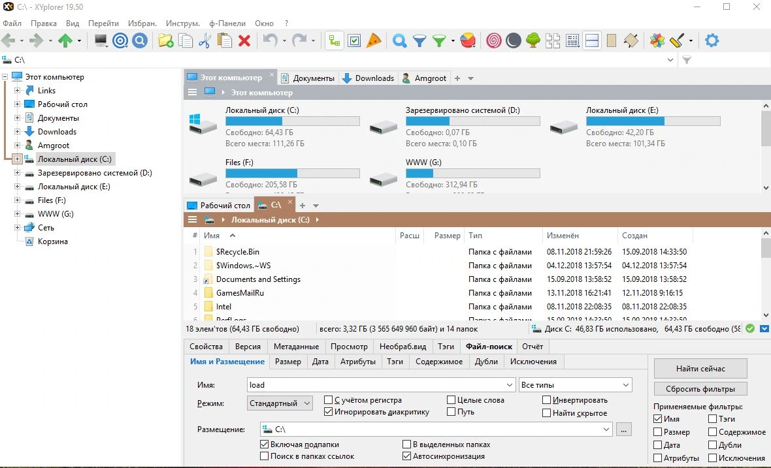The width and height of the screenshot is (771, 468).
Task: Click the 'Найти сейчас' button
Action: 700,368
